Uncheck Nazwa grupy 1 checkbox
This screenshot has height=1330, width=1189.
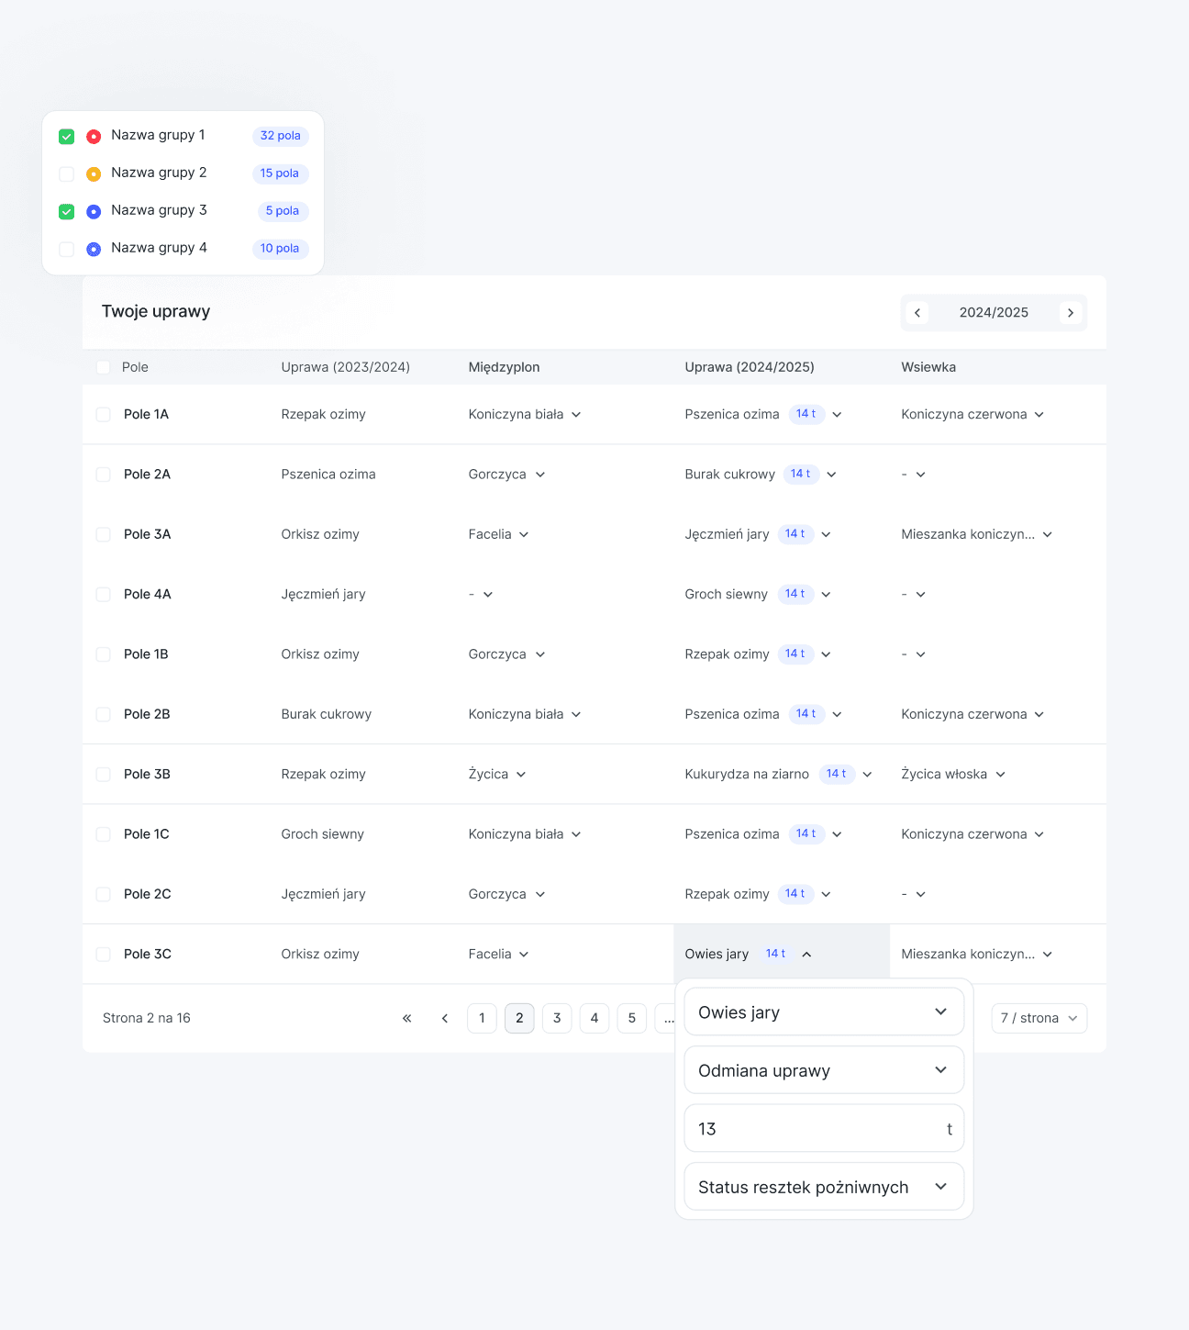67,137
